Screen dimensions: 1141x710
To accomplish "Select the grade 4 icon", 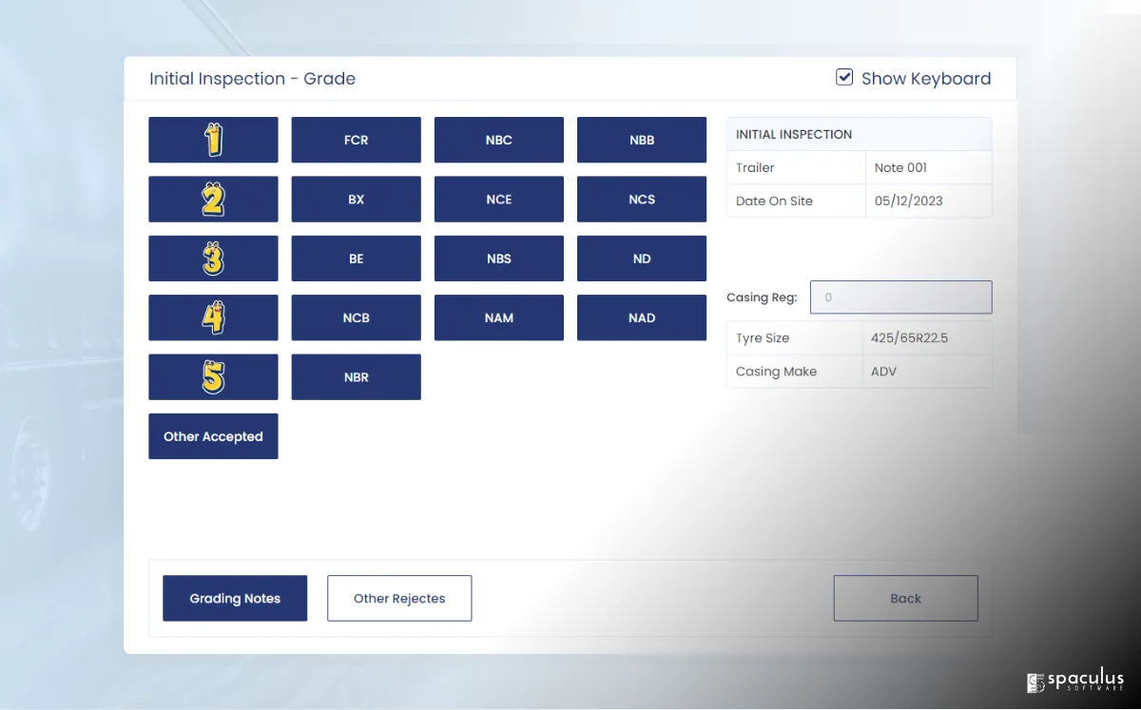I will (213, 317).
